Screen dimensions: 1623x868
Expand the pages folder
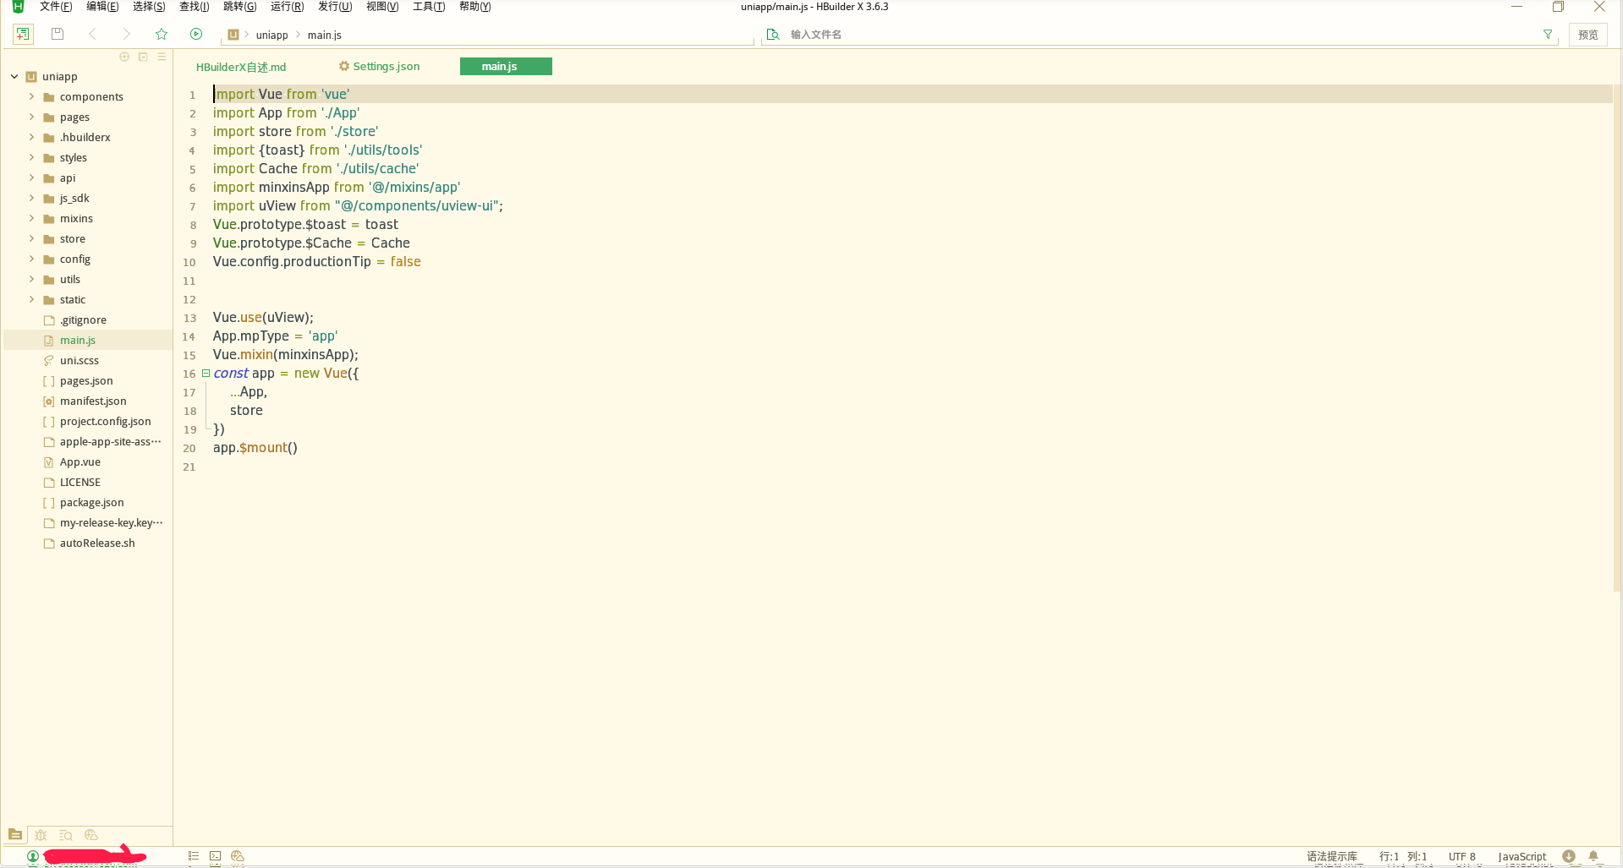point(32,117)
